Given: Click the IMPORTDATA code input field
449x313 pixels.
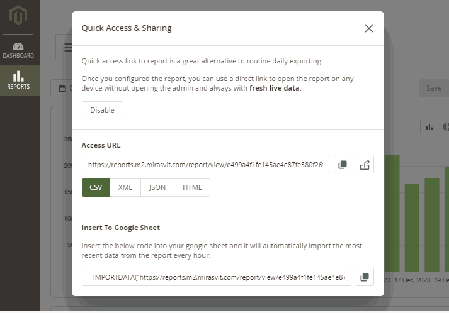Looking at the screenshot, I should (x=217, y=277).
